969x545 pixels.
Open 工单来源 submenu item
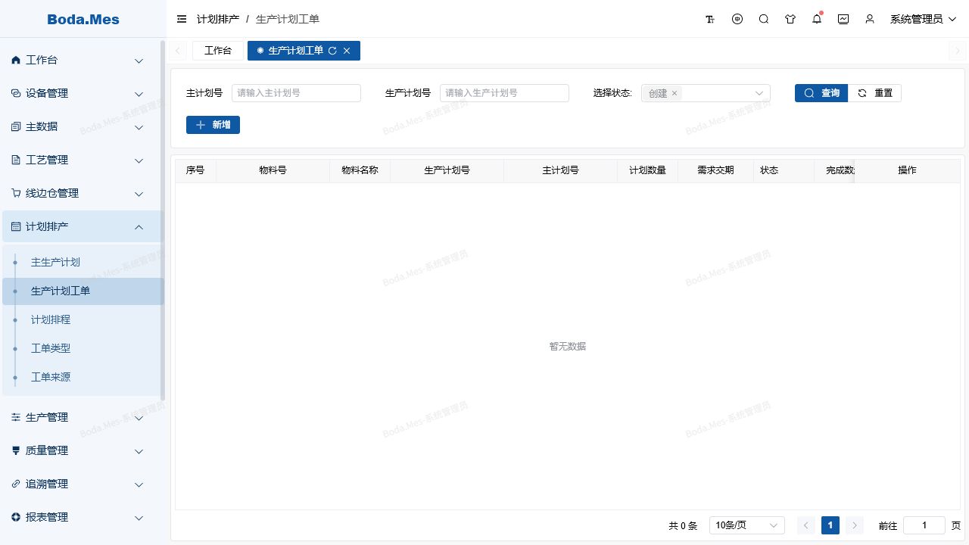(x=83, y=378)
